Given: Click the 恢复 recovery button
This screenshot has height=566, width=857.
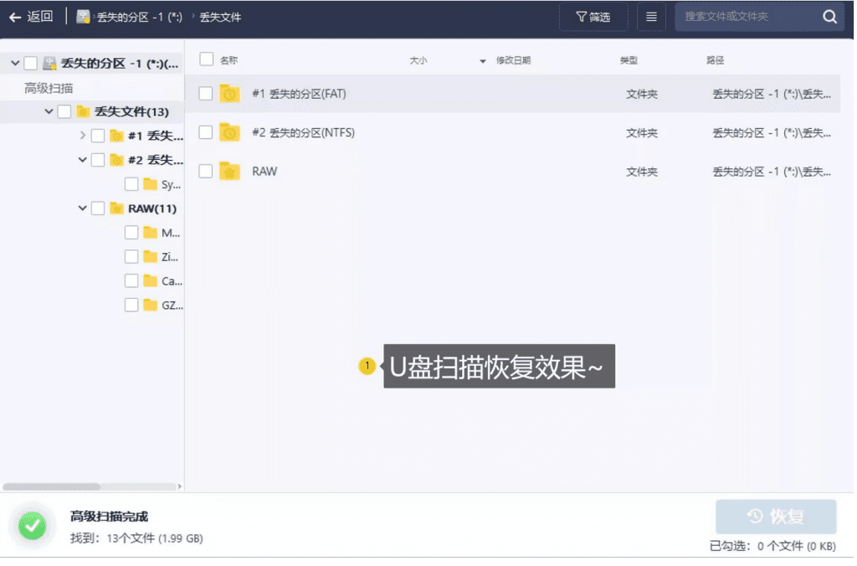Looking at the screenshot, I should tap(776, 517).
